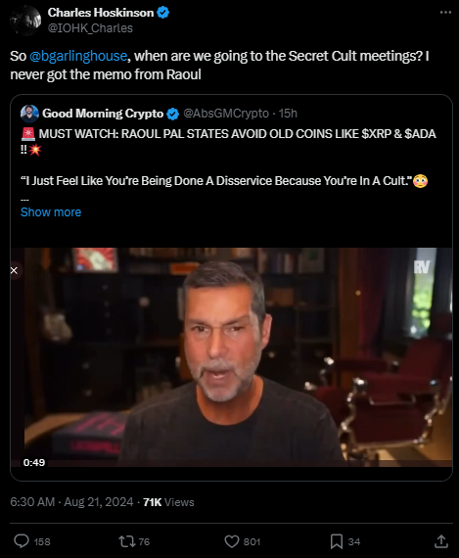Open the share upload icon
Image resolution: width=459 pixels, height=558 pixels.
click(440, 541)
